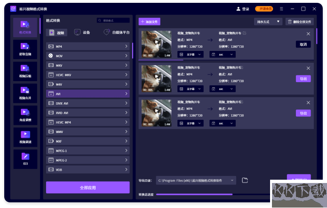Open the ID3 editor tool
327x208 pixels.
25,158
